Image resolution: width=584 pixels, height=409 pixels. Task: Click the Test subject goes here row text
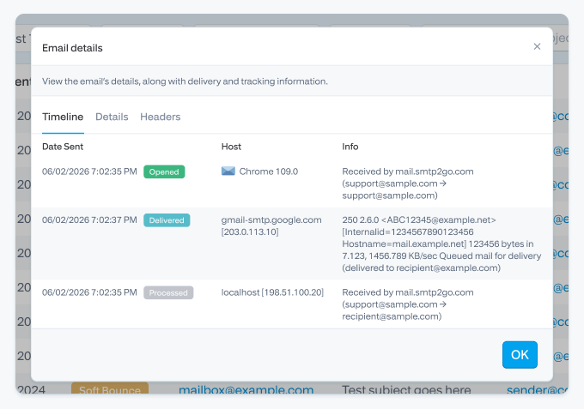[406, 389]
